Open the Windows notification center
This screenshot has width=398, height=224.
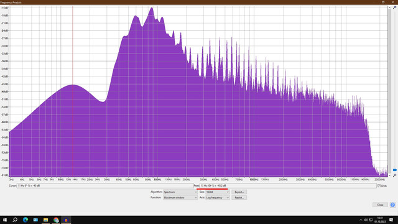coord(391,220)
